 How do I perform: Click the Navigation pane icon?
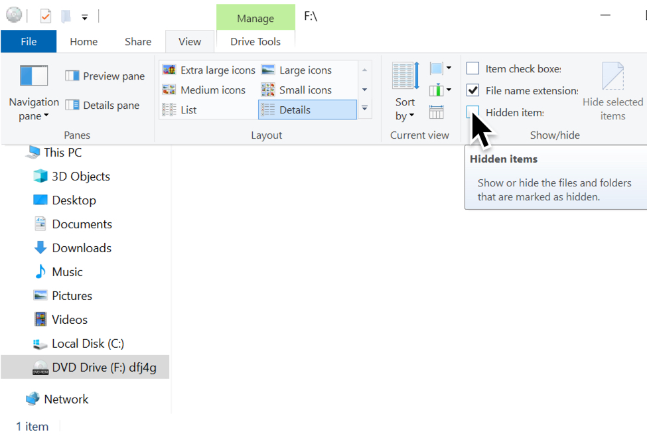(34, 76)
